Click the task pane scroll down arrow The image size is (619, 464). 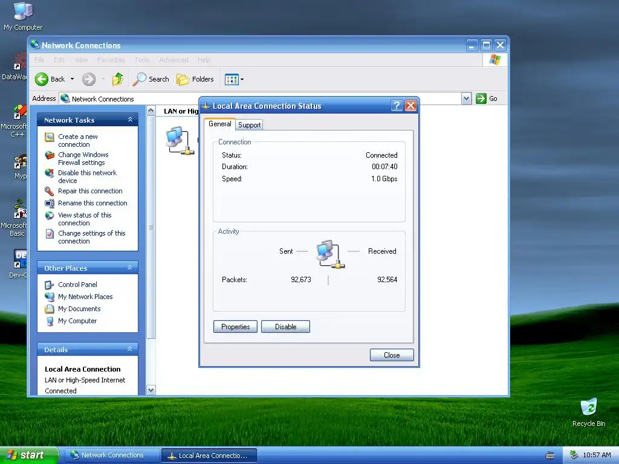[151, 390]
